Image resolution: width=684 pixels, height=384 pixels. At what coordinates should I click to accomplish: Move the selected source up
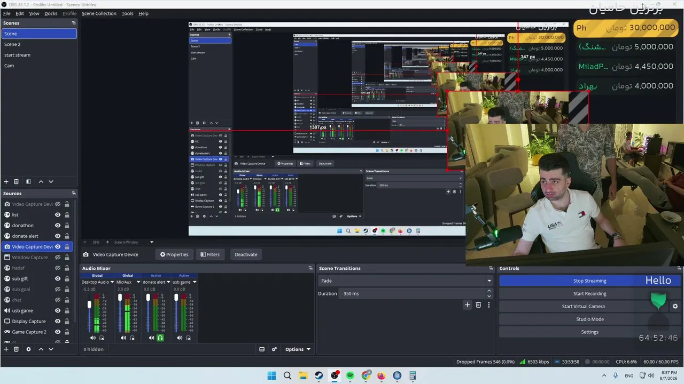[41, 349]
